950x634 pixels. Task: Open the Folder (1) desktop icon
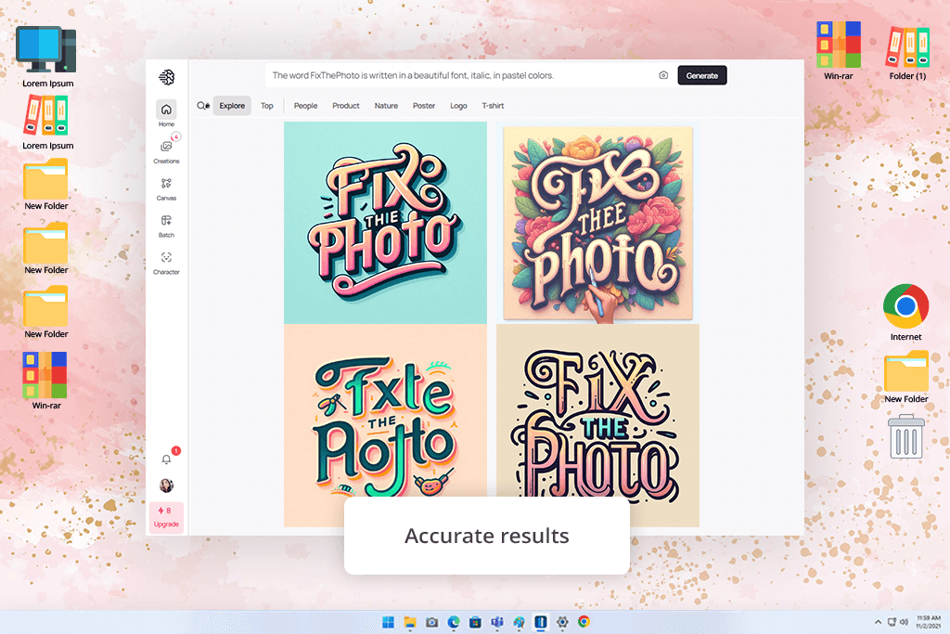coord(907,53)
